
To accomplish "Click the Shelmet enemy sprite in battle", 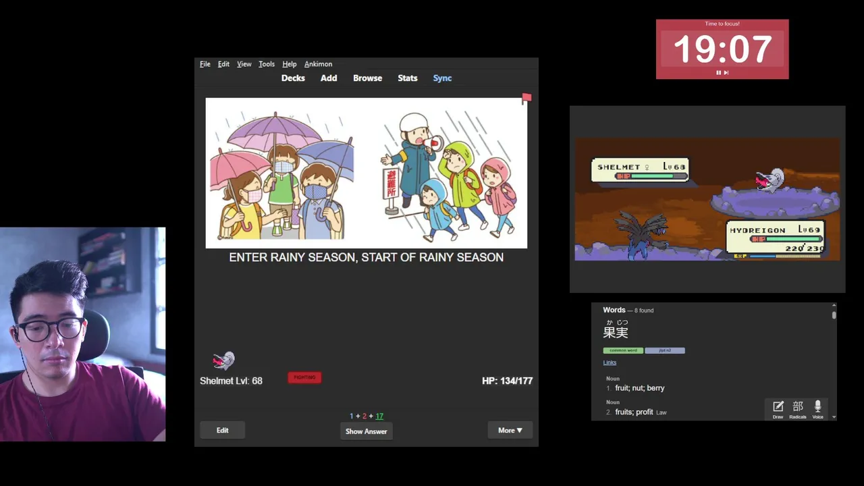I will (x=769, y=180).
